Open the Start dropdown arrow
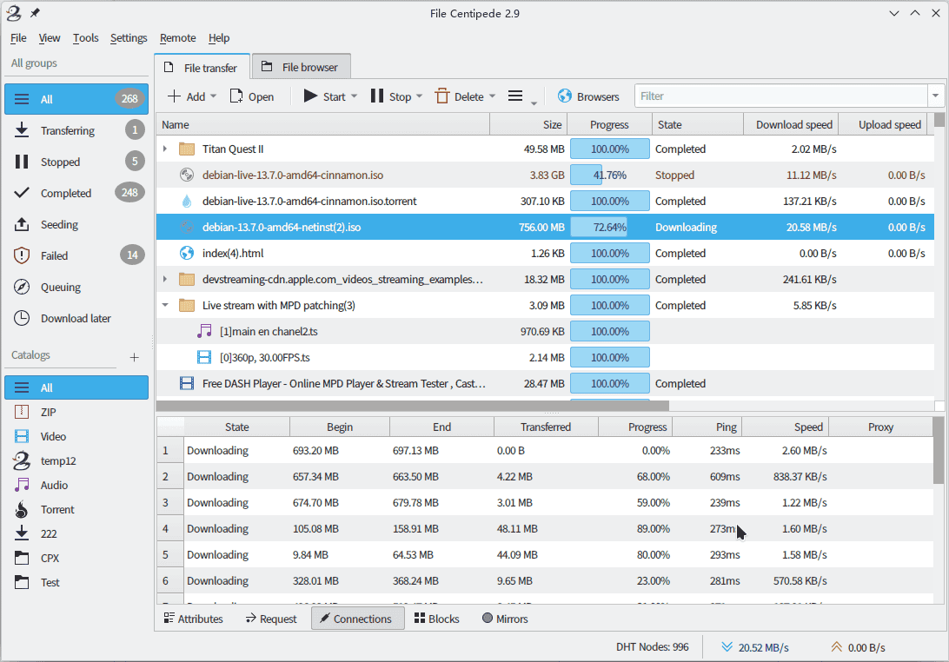 [354, 96]
